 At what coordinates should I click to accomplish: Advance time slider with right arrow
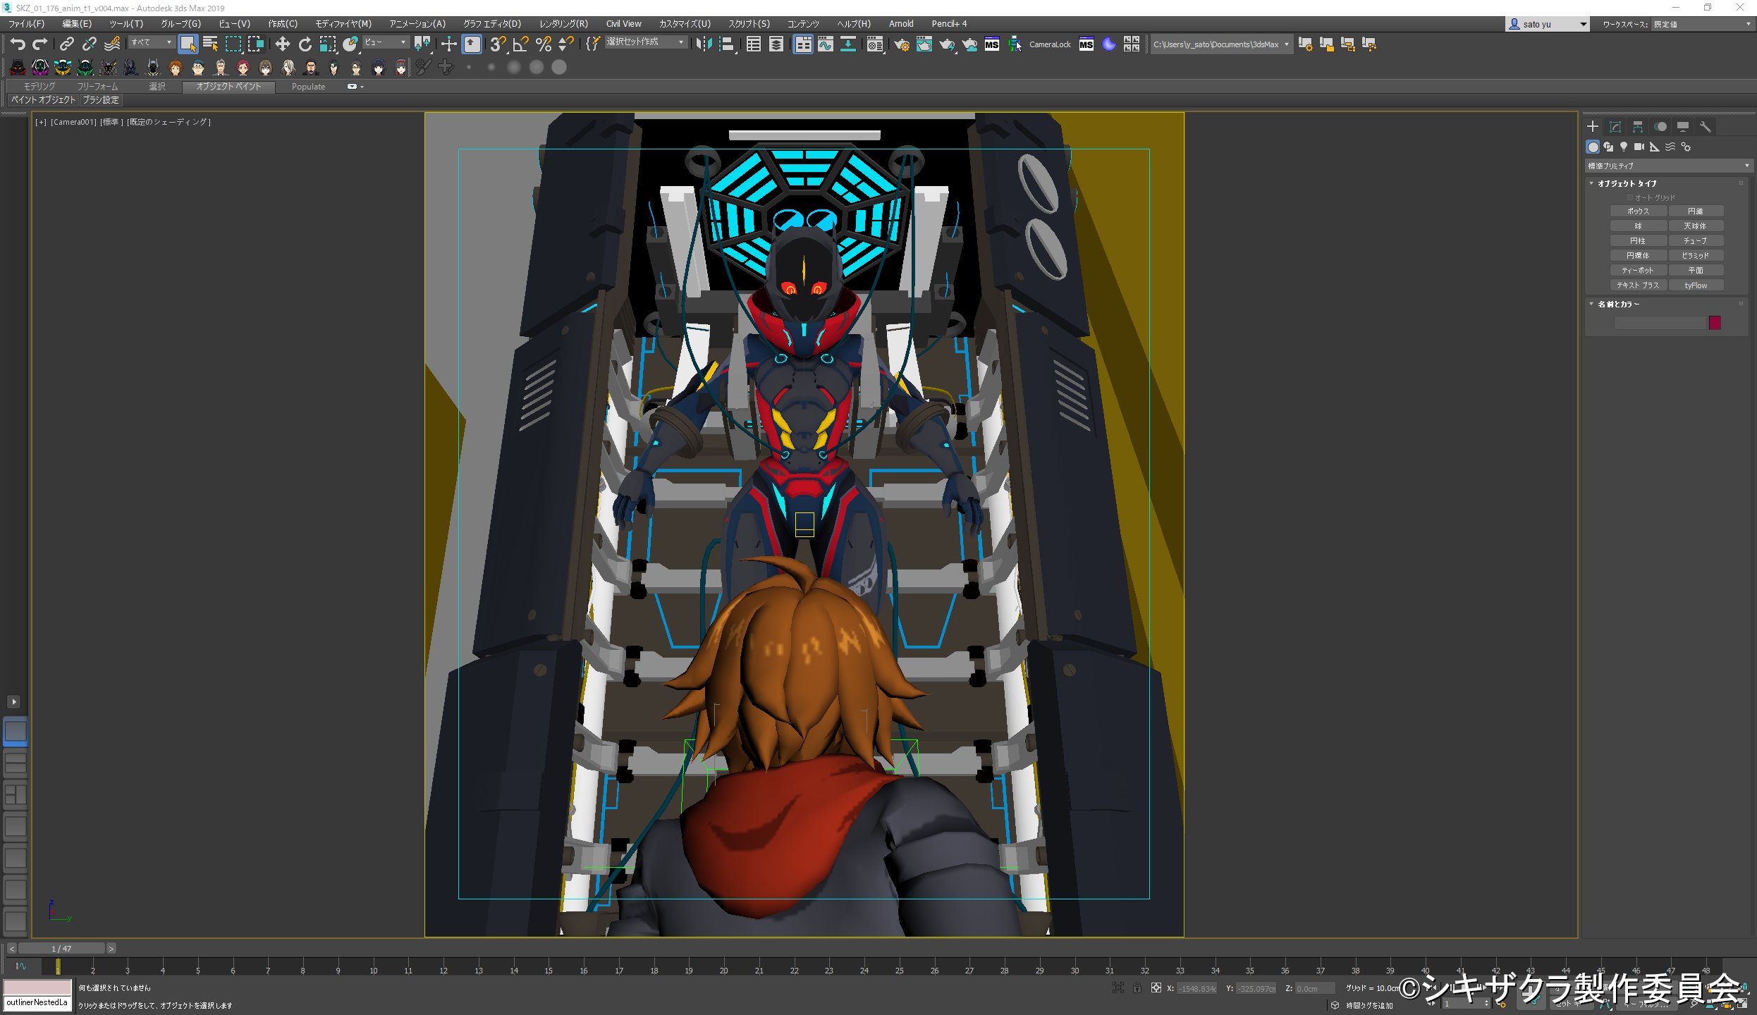(111, 949)
